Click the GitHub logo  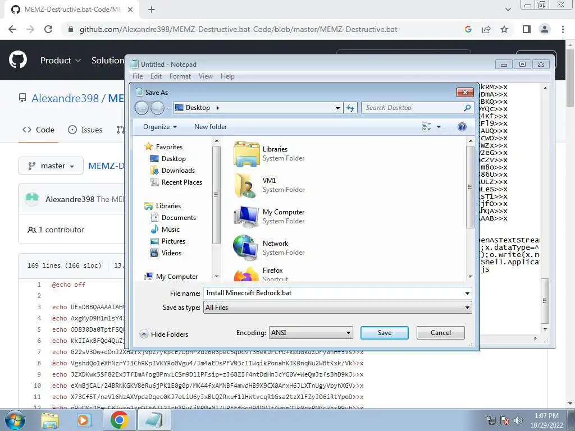click(x=18, y=60)
